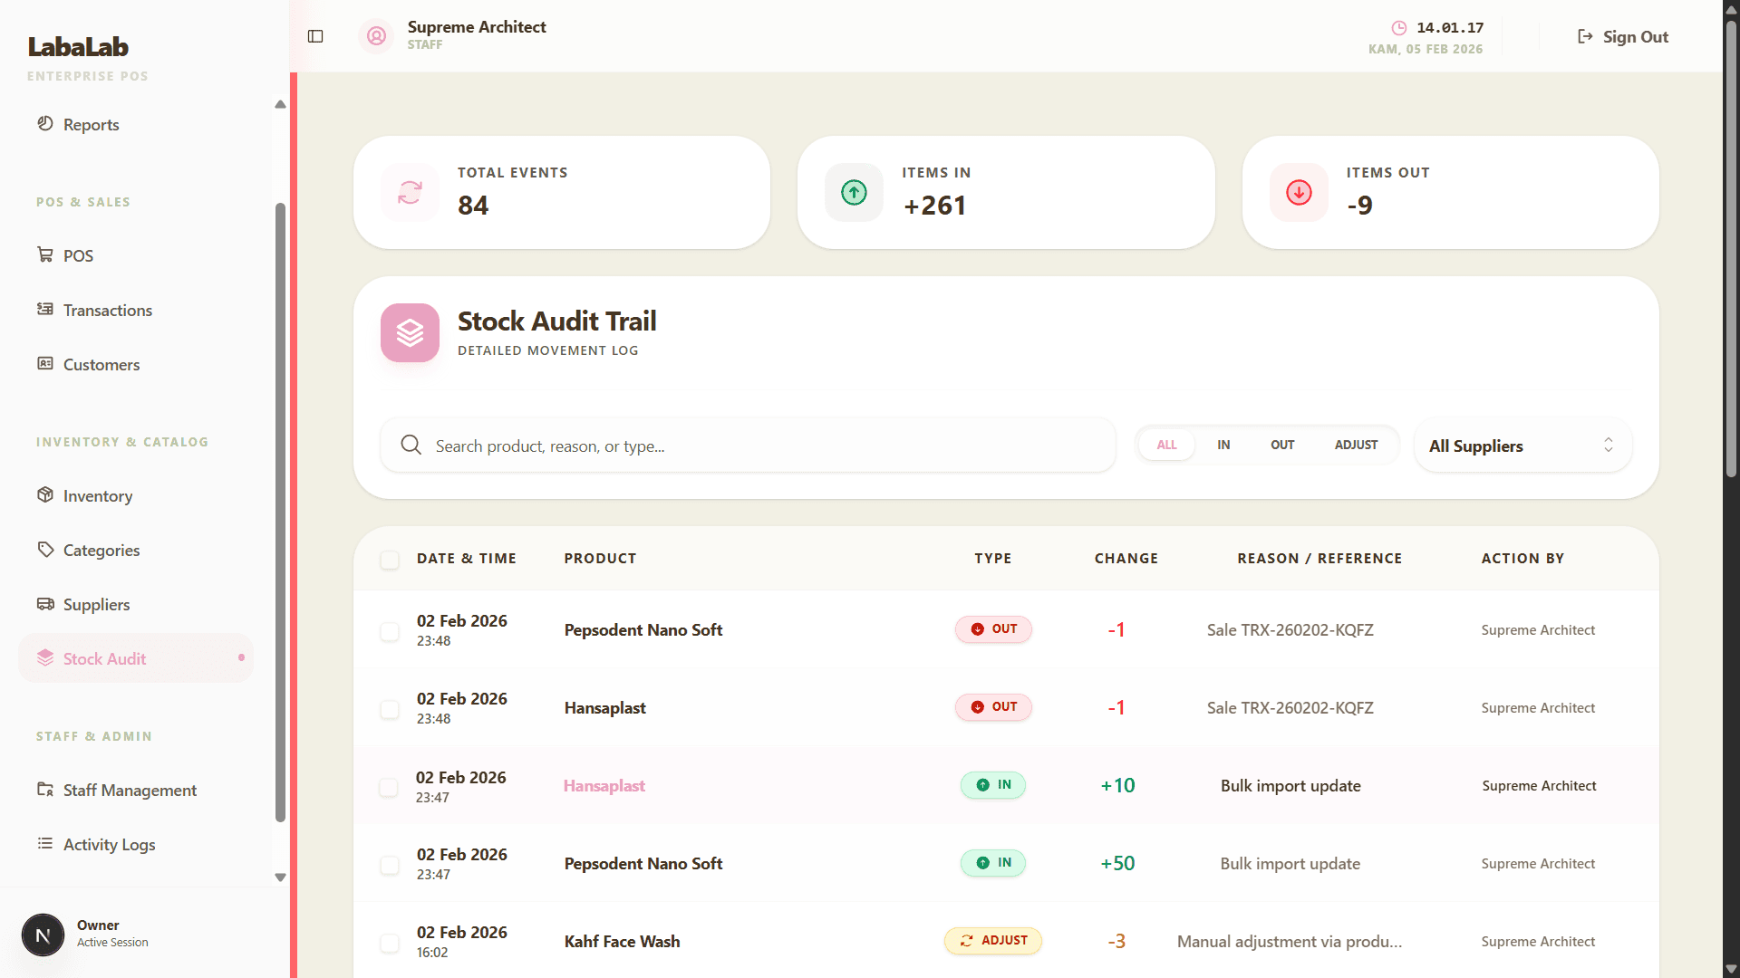Click the search magnifier icon
This screenshot has height=978, width=1740.
pos(411,445)
